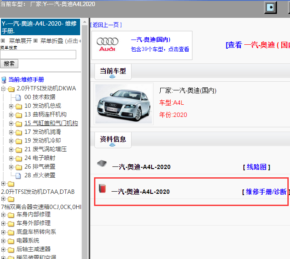The image size is (290, 259).
Task: Click the 查看 一汽-奥迪 red link
Action: coord(258,45)
